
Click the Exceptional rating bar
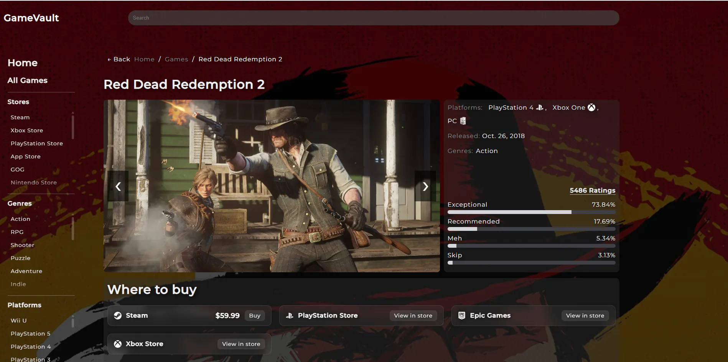pos(532,212)
